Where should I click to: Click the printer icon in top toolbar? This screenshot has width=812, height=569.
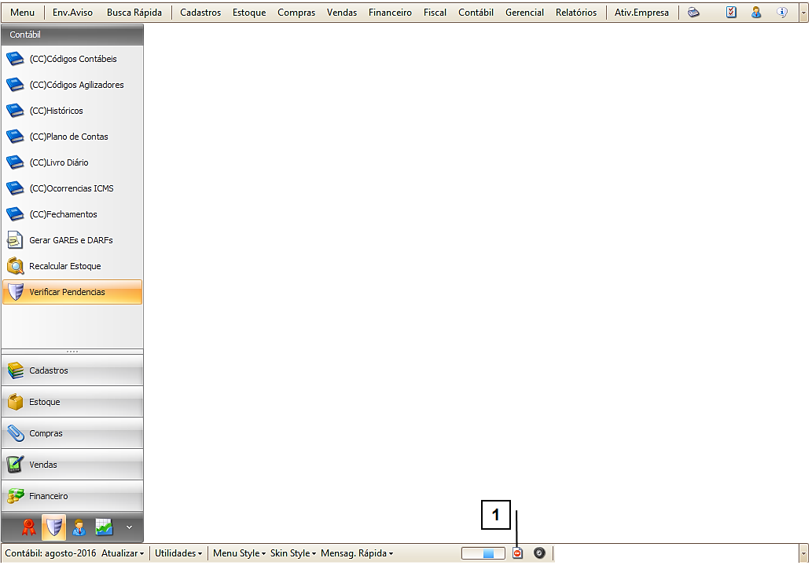tap(693, 13)
